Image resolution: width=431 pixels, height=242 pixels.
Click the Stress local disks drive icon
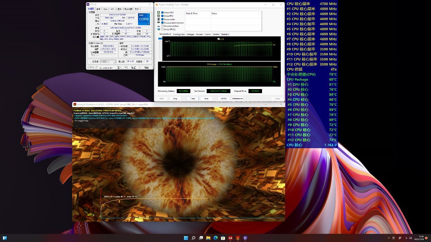click(158, 26)
